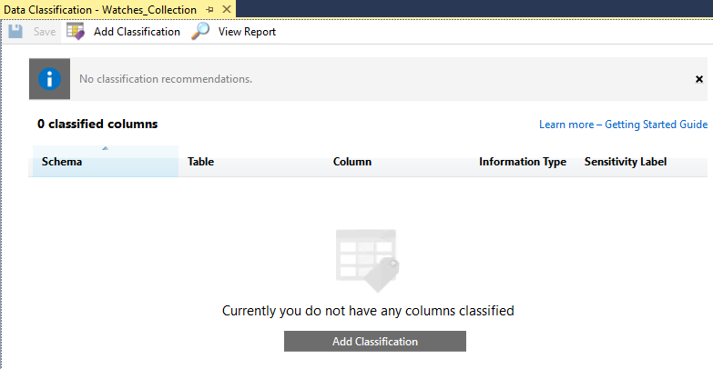Close the Data Classification tab
The image size is (713, 369).
point(227,9)
